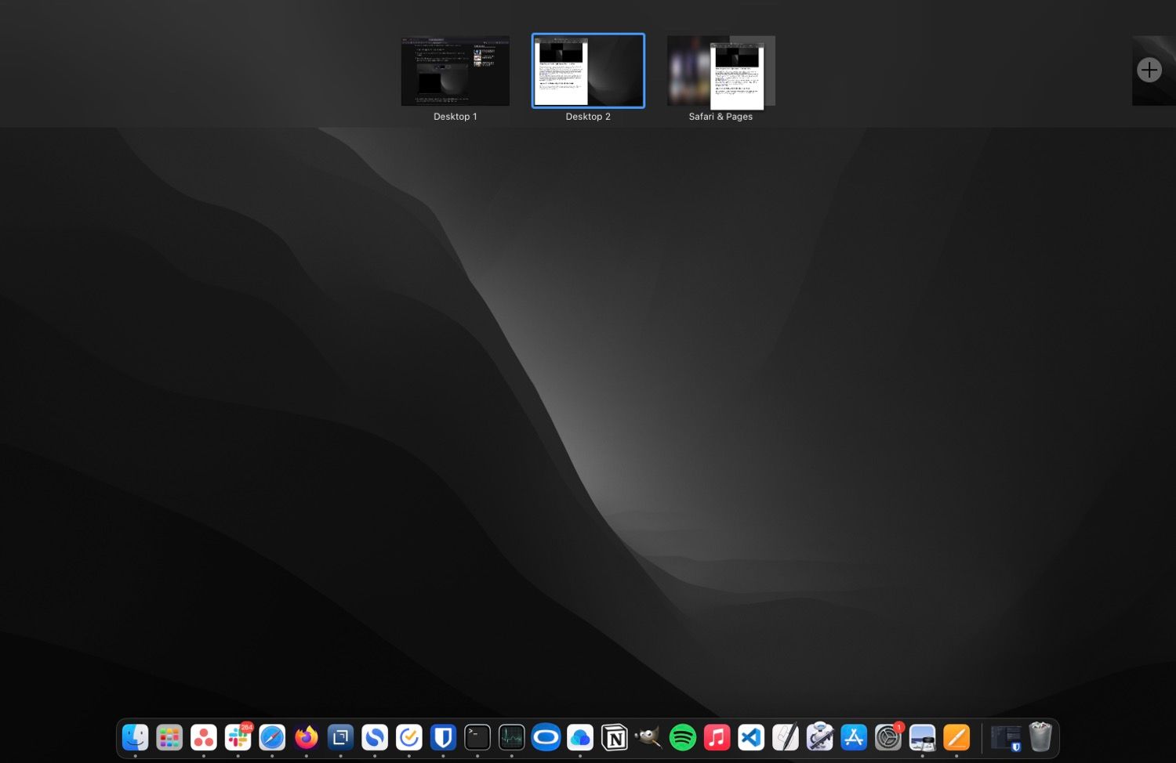Open the activity monitoring app in the Dock
1176x763 pixels.
pos(510,737)
